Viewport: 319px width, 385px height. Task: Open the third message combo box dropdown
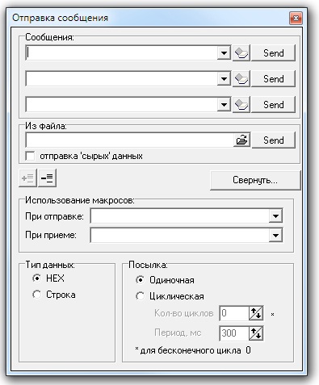pyautogui.click(x=224, y=105)
